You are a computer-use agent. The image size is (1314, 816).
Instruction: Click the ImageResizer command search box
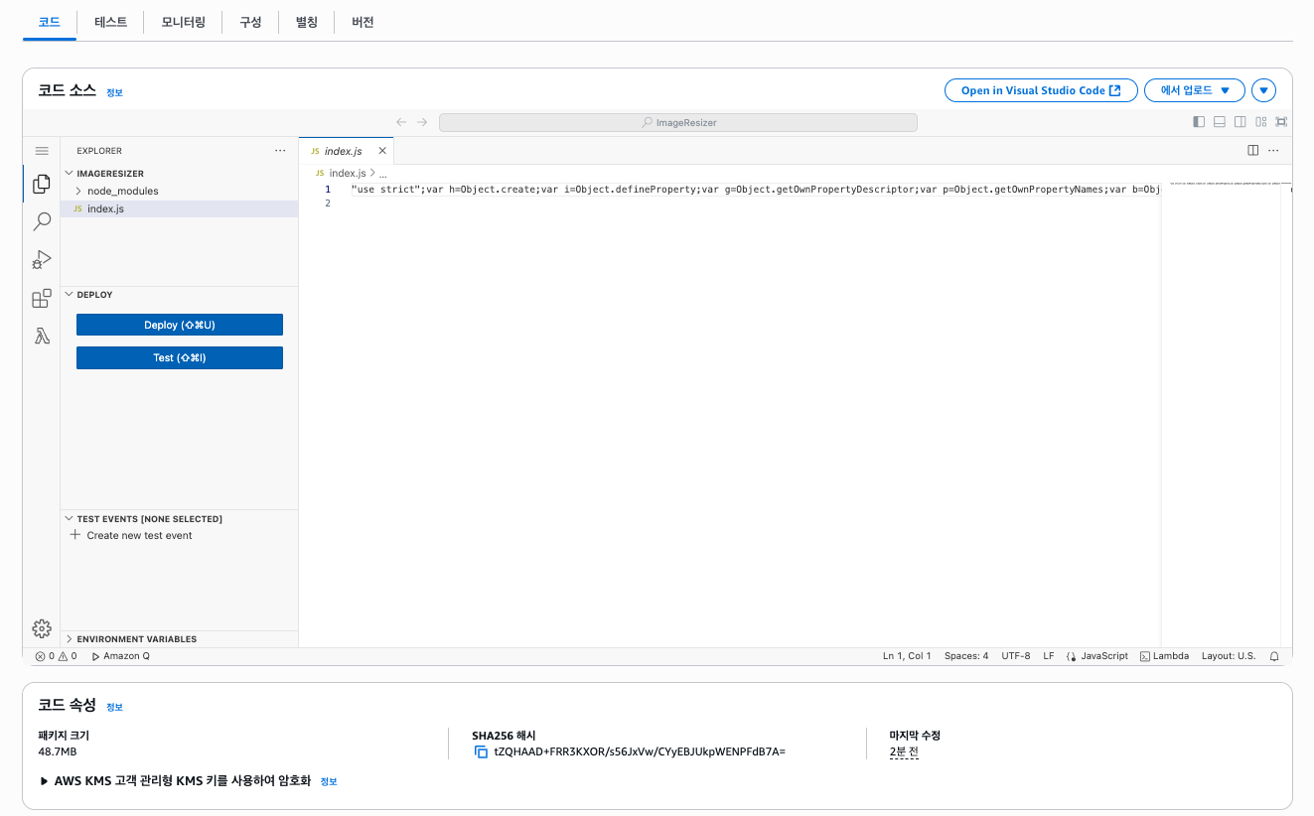coord(678,122)
